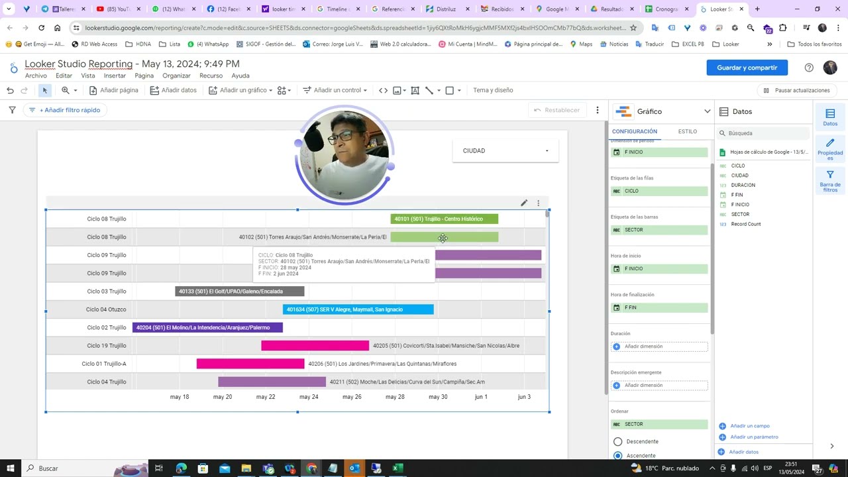Open the Archivo menu

tap(36, 76)
